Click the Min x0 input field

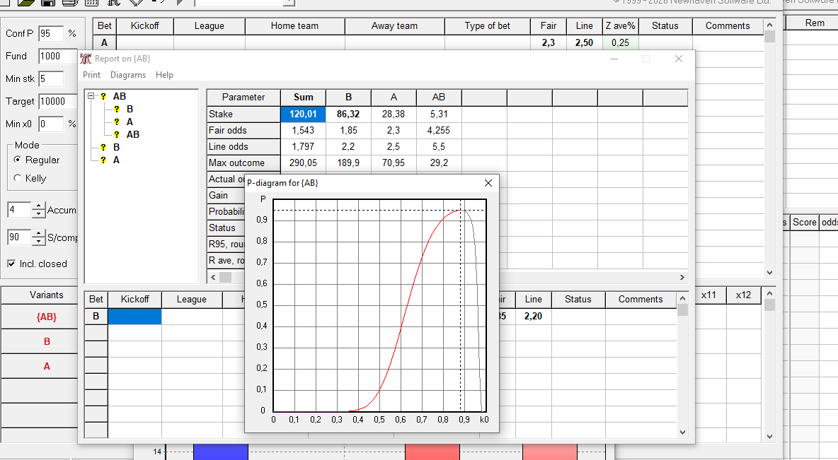pos(51,124)
